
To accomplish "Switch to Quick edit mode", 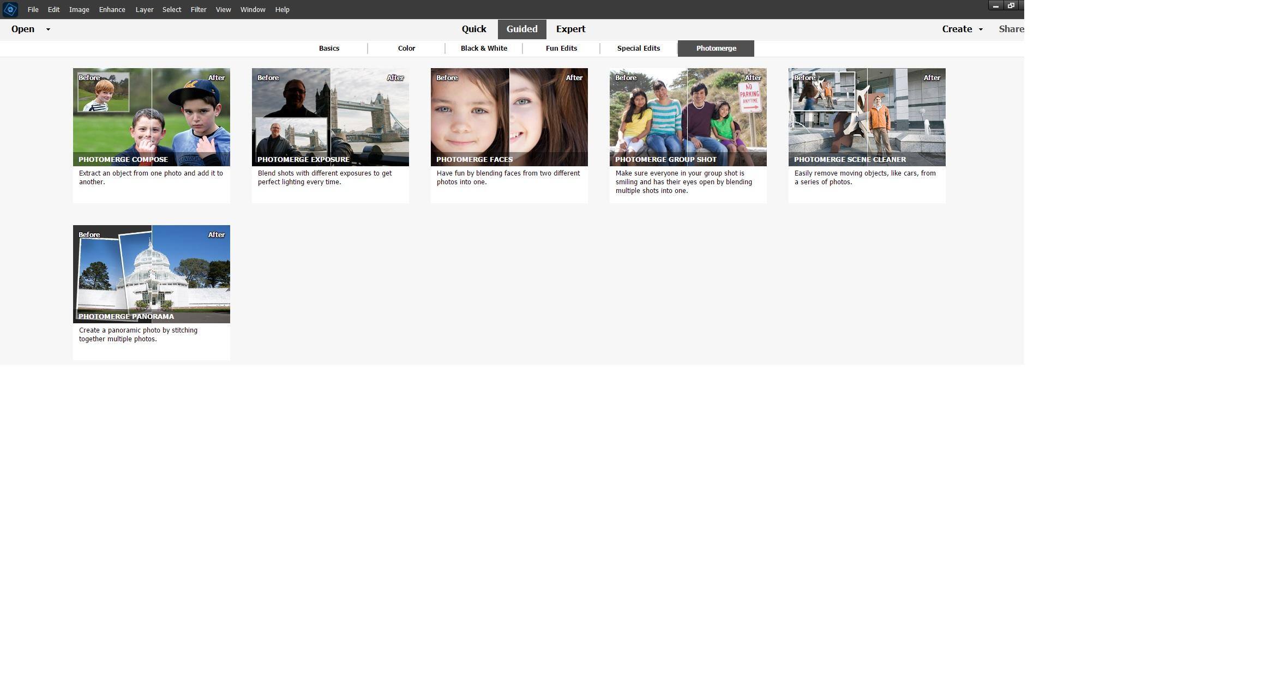I will pos(473,29).
